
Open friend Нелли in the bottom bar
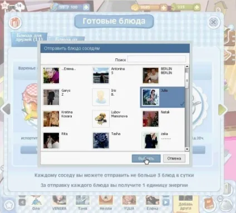click(106, 202)
